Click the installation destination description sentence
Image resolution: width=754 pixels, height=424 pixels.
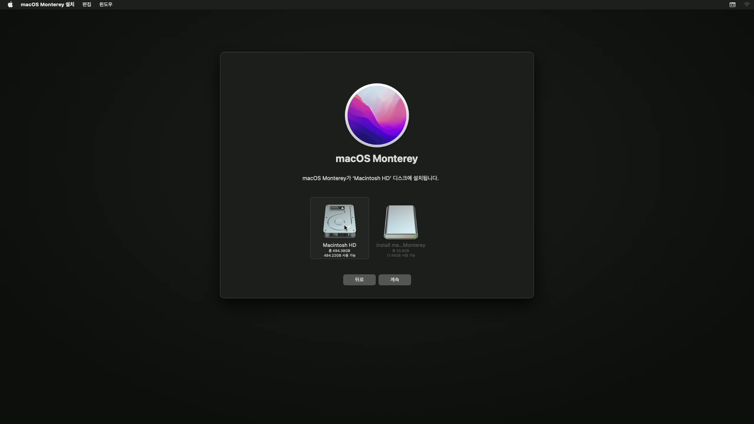click(370, 178)
